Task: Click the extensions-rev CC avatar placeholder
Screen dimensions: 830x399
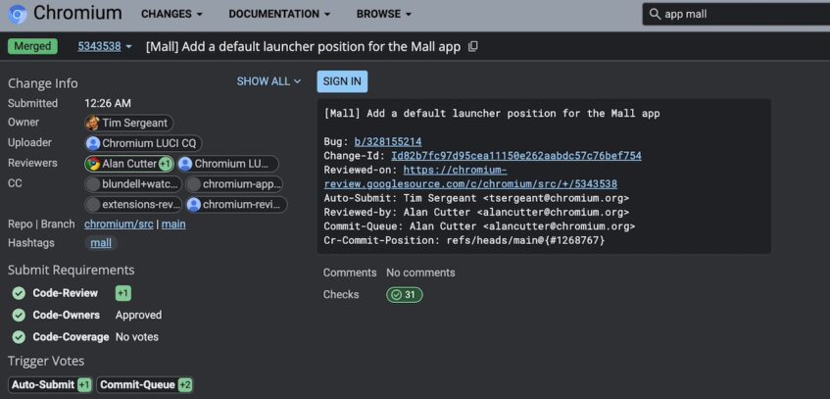Action: [93, 205]
